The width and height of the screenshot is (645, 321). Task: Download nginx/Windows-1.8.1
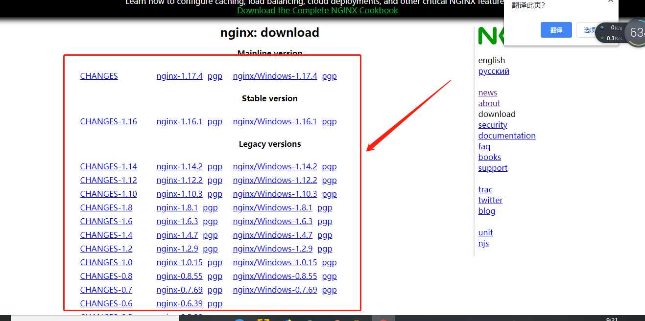coord(273,207)
